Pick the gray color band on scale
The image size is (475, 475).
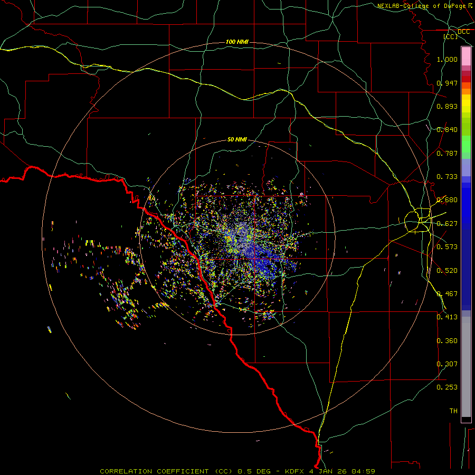point(466,367)
